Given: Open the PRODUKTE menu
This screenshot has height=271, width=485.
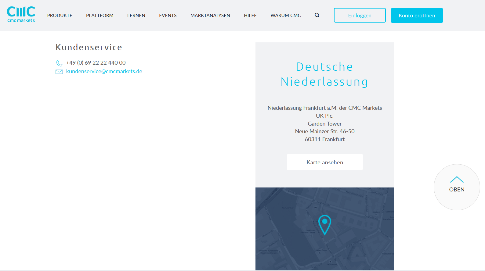Looking at the screenshot, I should tap(60, 15).
